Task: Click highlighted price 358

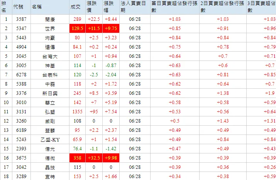Action: point(78,158)
